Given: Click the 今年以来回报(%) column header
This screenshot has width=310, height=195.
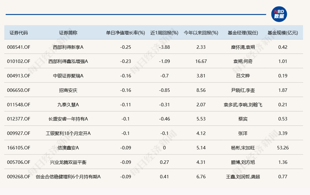Looking at the screenshot, I should pos(201,33).
